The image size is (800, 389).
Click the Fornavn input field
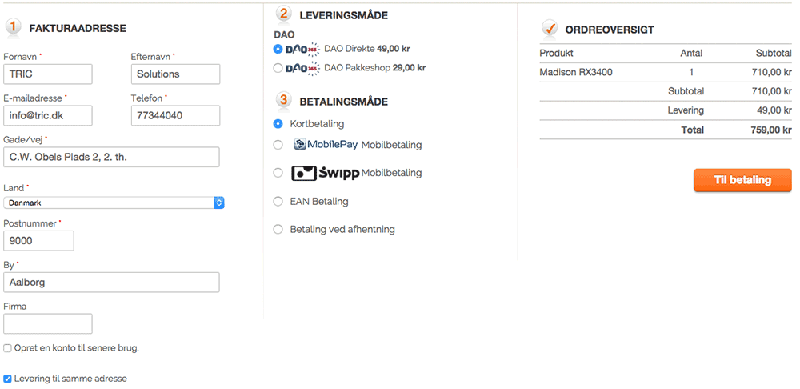(x=48, y=74)
